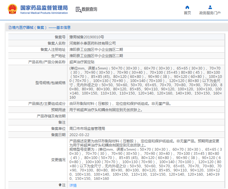
Task: Click 备案人注册地址 row label
Action: coord(53,50)
